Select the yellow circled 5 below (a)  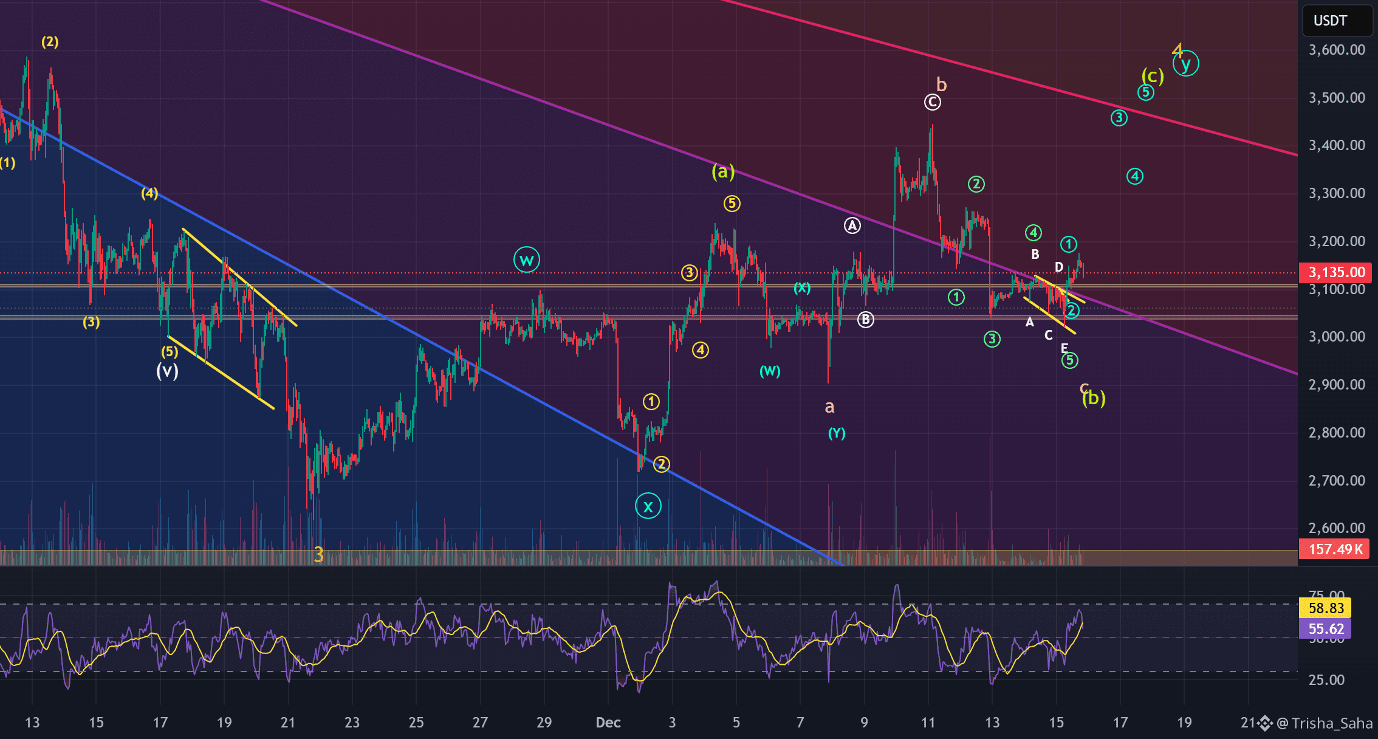click(x=732, y=204)
